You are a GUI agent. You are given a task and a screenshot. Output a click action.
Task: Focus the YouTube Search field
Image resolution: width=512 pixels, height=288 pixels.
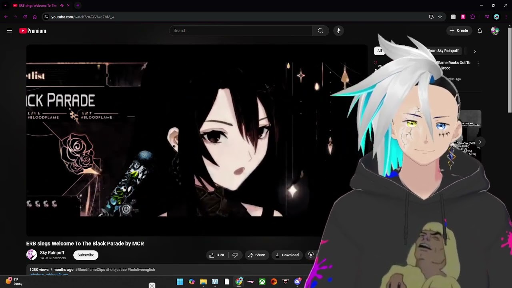pyautogui.click(x=240, y=31)
